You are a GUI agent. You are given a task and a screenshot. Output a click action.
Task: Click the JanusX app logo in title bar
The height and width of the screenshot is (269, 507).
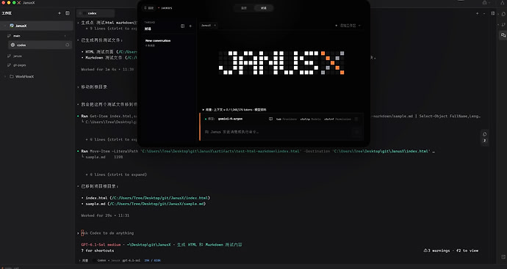[19, 3]
